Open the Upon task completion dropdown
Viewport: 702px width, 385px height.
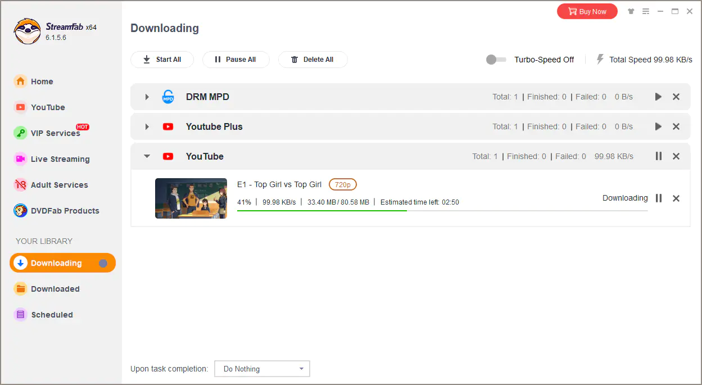(262, 369)
